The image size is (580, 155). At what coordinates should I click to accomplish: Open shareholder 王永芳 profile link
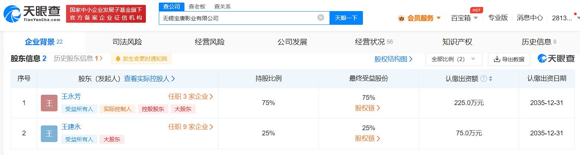[71, 97]
